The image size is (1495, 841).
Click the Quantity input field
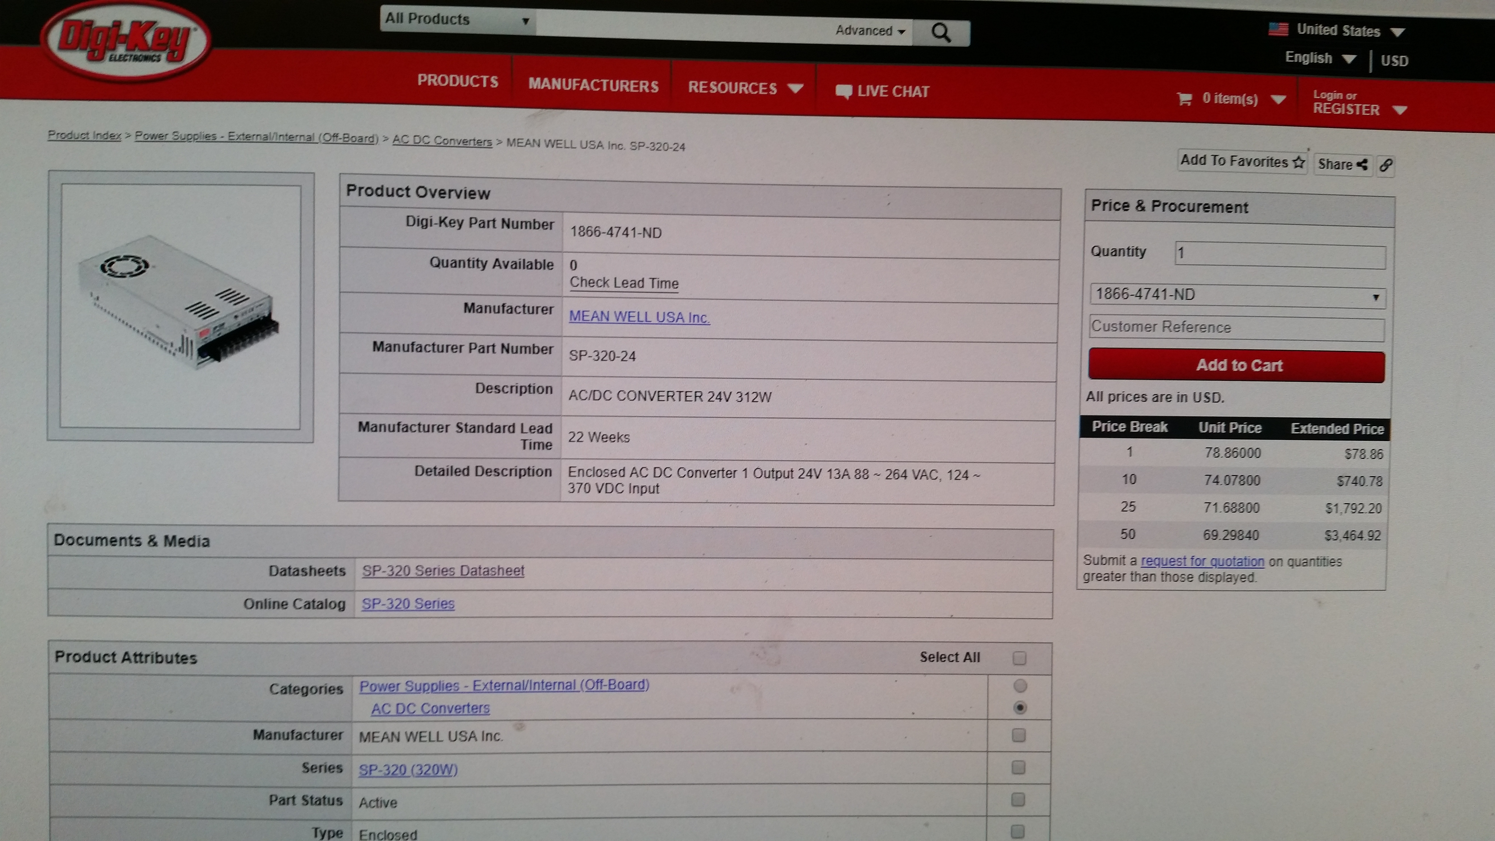[1280, 255]
